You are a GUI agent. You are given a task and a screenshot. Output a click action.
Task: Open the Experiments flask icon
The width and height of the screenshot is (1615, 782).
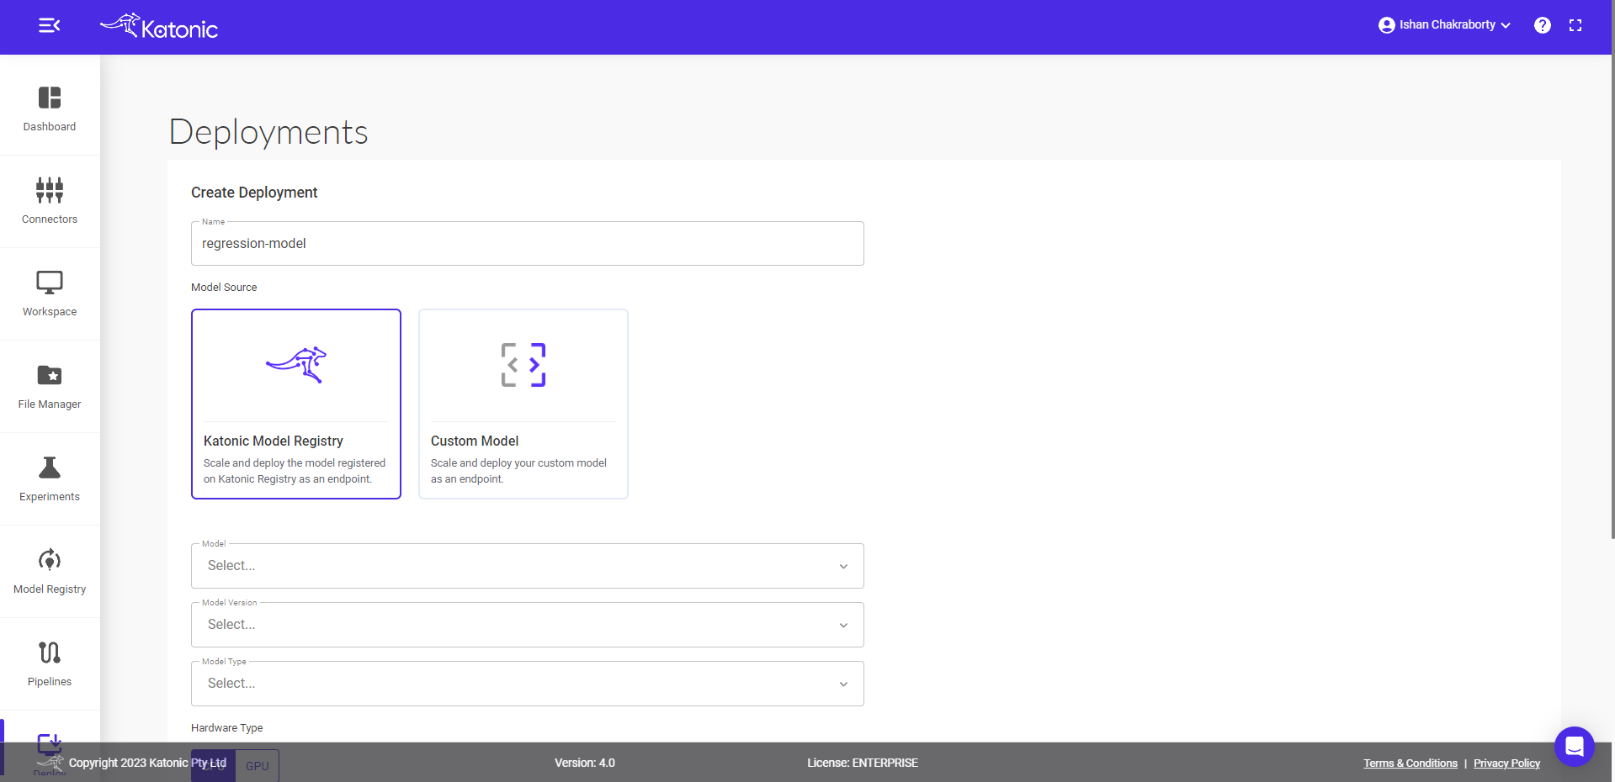coord(50,468)
